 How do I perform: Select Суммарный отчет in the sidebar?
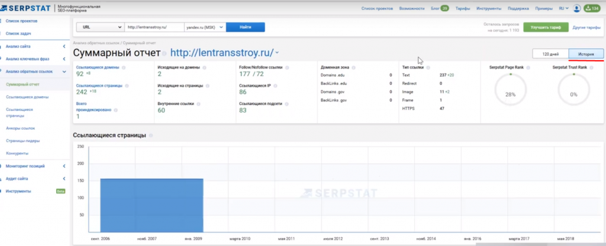pos(23,84)
